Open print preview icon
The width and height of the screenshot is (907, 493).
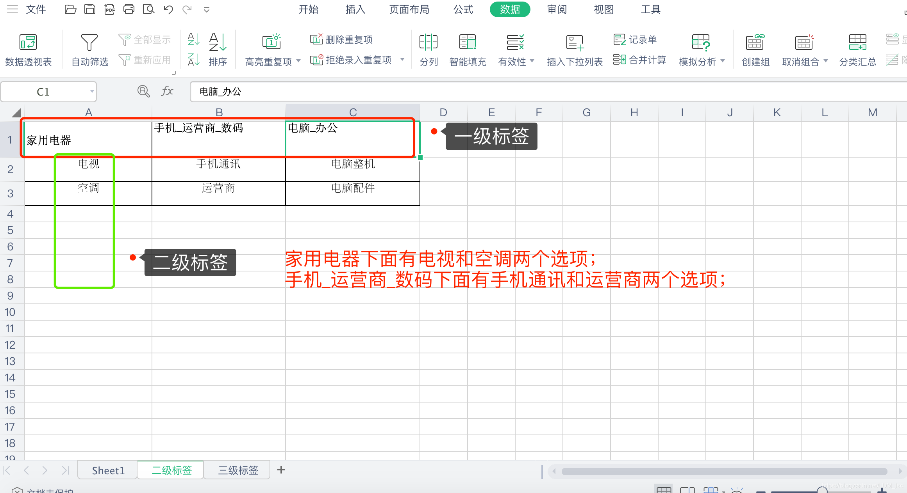148,9
